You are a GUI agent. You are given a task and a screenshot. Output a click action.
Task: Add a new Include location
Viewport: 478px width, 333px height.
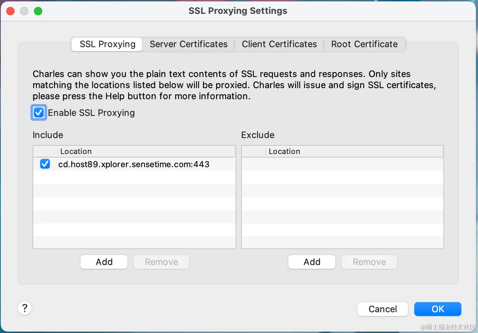click(104, 262)
